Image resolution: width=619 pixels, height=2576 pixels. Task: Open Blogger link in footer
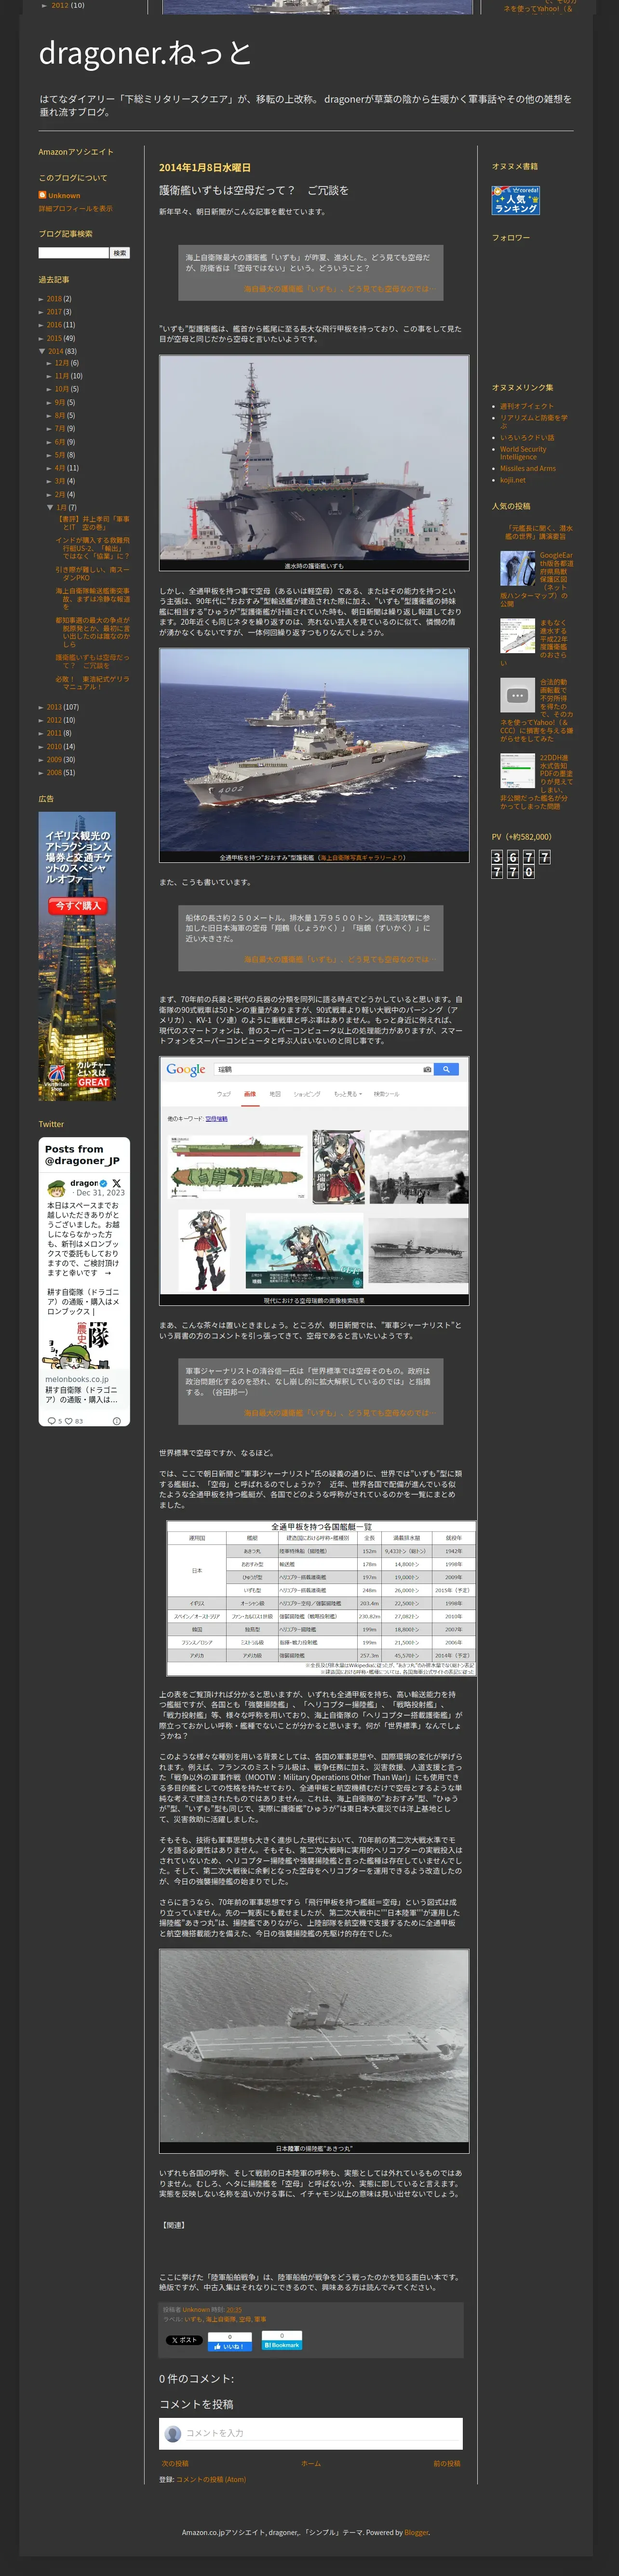(x=416, y=2532)
